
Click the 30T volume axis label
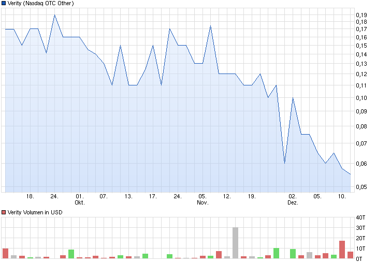tap(360, 228)
